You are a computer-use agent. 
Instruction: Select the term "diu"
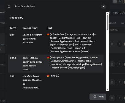12,35
